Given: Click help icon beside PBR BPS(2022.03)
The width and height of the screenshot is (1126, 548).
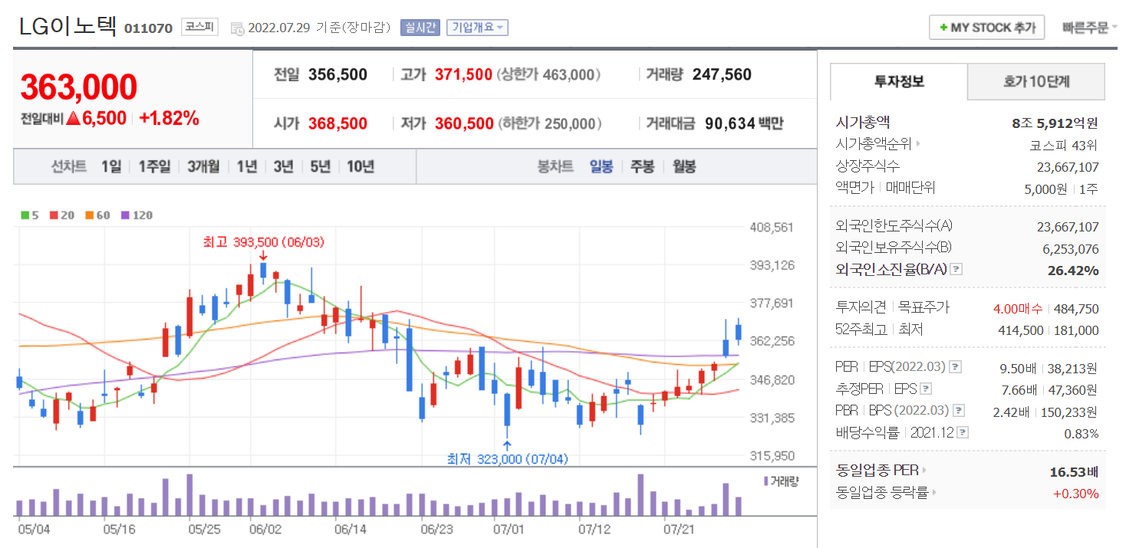Looking at the screenshot, I should 959,411.
